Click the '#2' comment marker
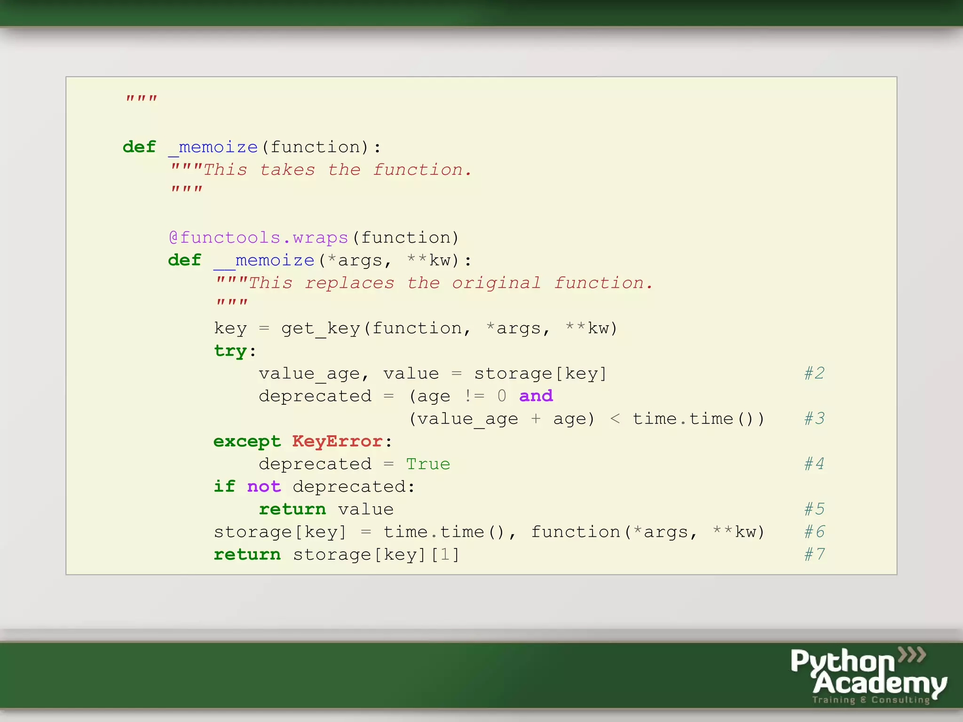Viewport: 963px width, 722px height. 814,373
